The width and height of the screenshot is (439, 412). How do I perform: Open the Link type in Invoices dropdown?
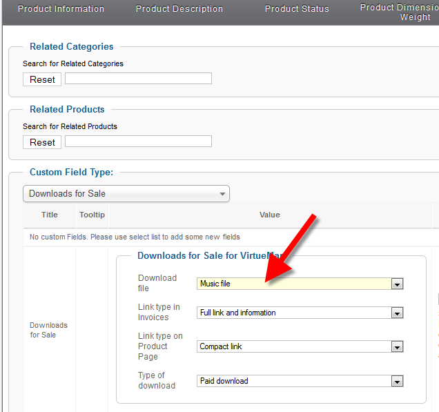point(300,313)
